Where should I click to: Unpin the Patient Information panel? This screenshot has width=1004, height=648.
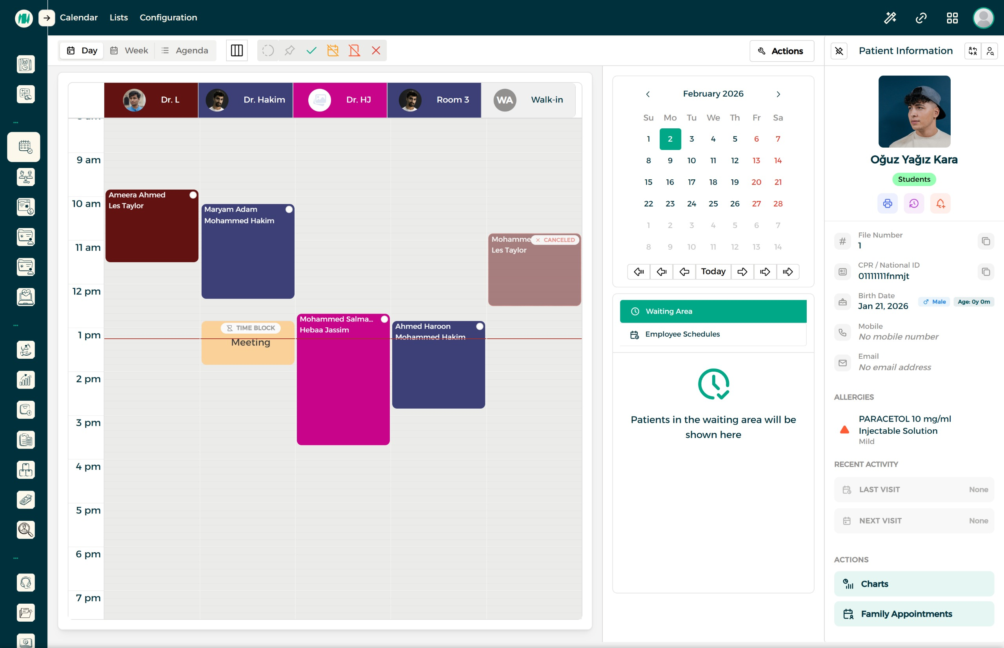pos(840,51)
